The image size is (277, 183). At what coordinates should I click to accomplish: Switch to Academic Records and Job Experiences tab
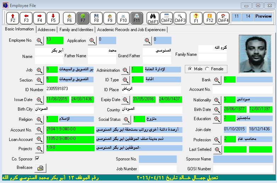click(131, 30)
